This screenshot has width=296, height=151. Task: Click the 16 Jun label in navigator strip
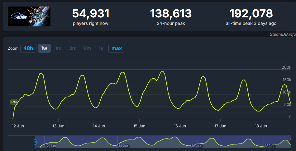(x=197, y=146)
